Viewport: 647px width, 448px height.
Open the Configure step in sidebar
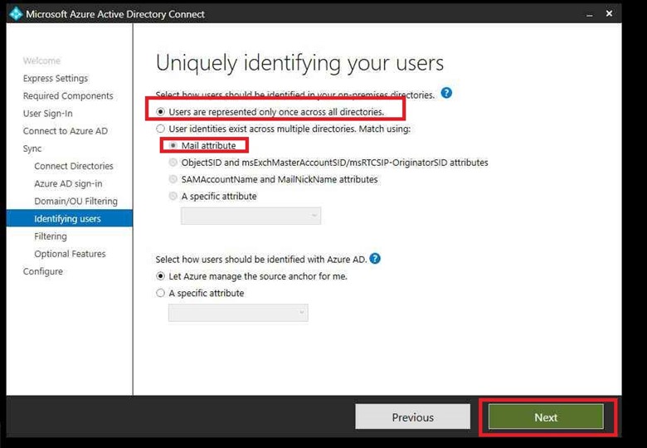pos(43,271)
